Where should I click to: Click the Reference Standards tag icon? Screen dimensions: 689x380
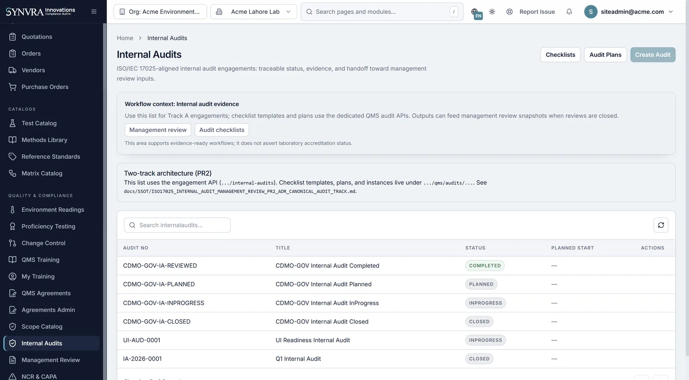click(x=12, y=157)
